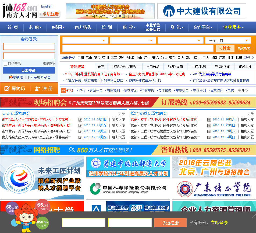This screenshot has height=233, width=256.
Task: Select the 销售 category tab
Action: 101,66
